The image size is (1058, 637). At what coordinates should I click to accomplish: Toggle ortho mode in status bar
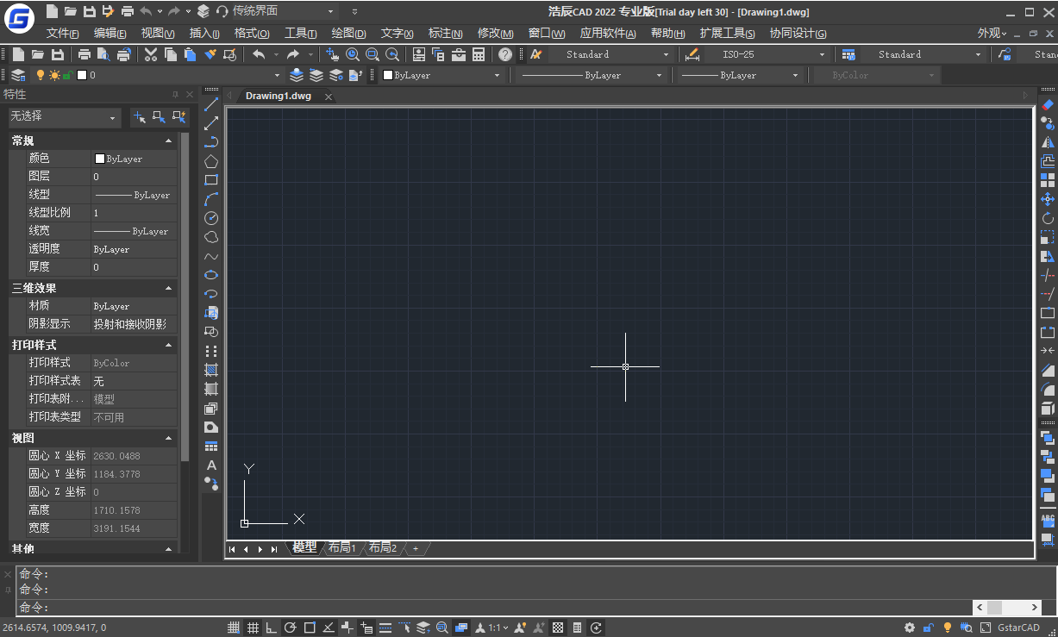tap(271, 627)
